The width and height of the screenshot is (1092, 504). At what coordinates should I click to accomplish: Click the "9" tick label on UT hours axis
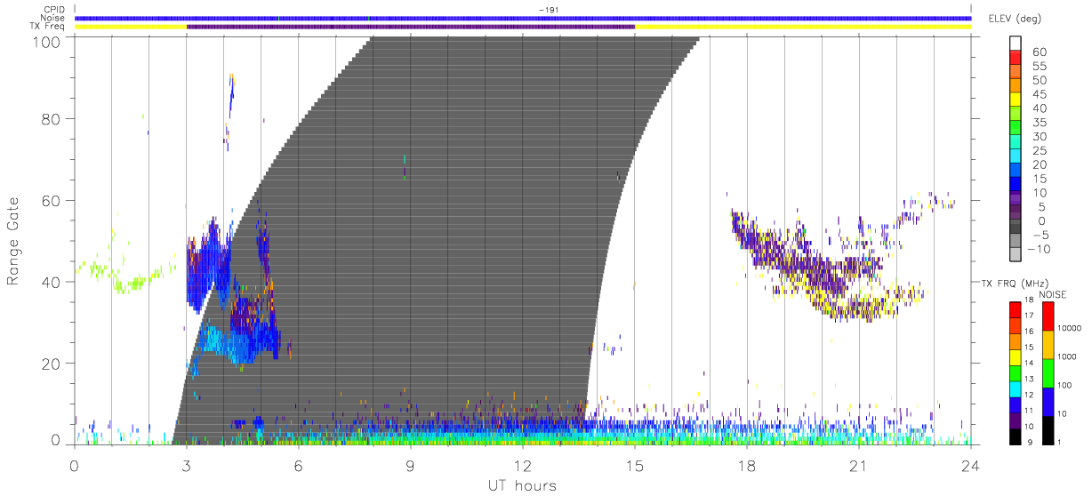pos(411,467)
